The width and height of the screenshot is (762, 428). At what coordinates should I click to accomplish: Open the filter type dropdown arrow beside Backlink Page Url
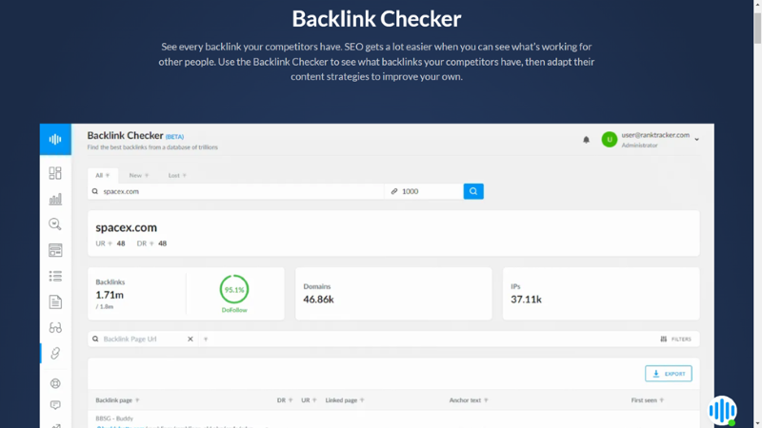pyautogui.click(x=206, y=340)
